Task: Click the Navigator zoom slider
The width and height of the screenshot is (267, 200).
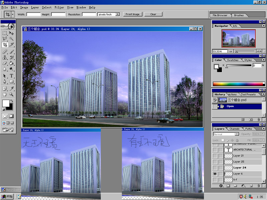Action: pyautogui.click(x=244, y=51)
